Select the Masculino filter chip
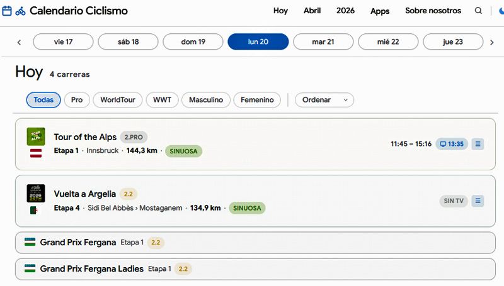The width and height of the screenshot is (504, 286). pos(206,100)
